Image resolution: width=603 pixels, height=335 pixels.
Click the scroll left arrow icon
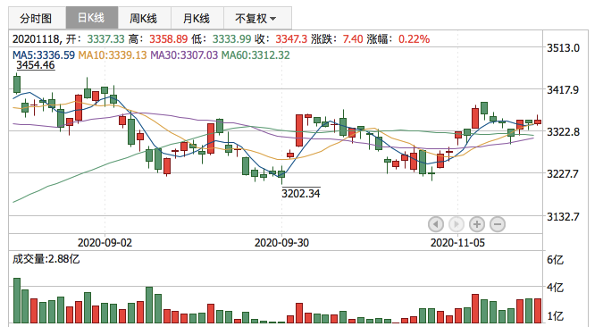tap(436, 224)
